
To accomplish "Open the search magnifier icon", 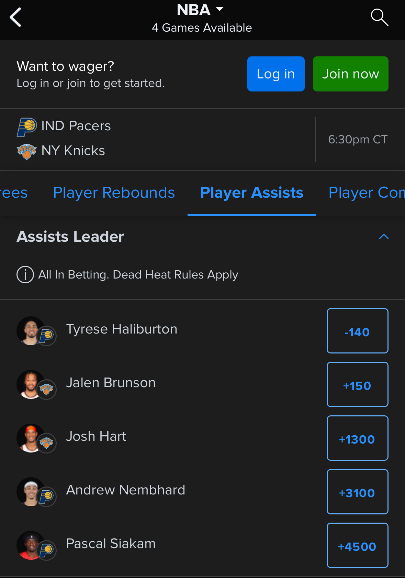I will 379,17.
